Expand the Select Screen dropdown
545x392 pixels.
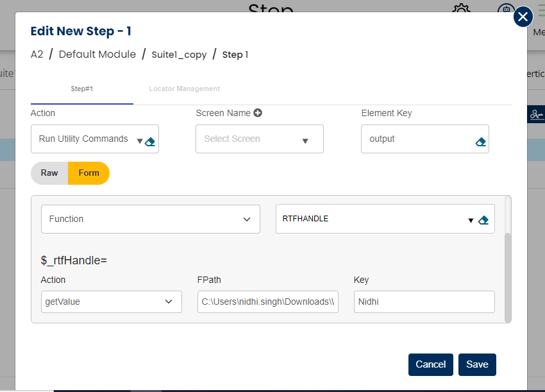(305, 141)
